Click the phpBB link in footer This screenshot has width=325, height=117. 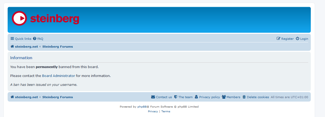(142, 107)
